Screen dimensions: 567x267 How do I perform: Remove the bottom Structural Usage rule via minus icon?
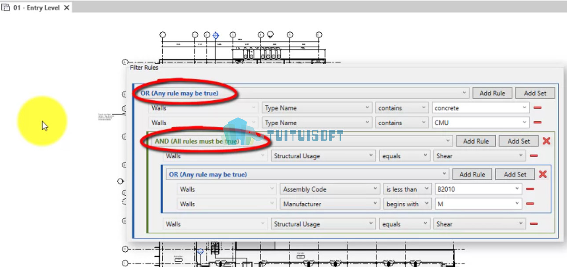point(534,224)
